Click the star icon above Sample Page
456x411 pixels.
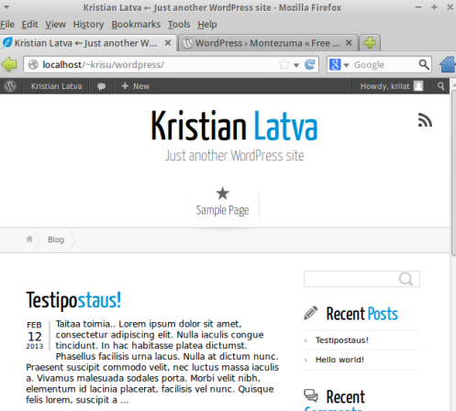[x=222, y=194]
